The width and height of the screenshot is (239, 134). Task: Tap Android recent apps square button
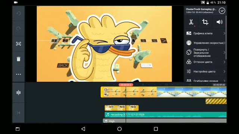156,129
